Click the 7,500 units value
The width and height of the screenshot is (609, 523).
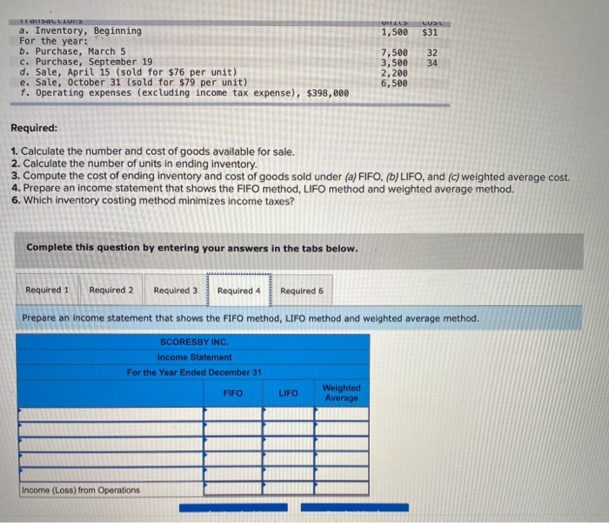point(394,52)
